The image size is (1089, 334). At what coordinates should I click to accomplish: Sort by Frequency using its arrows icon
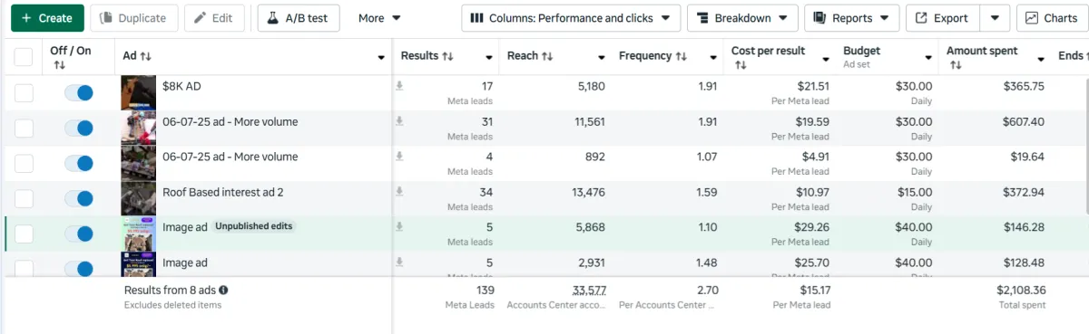(681, 56)
